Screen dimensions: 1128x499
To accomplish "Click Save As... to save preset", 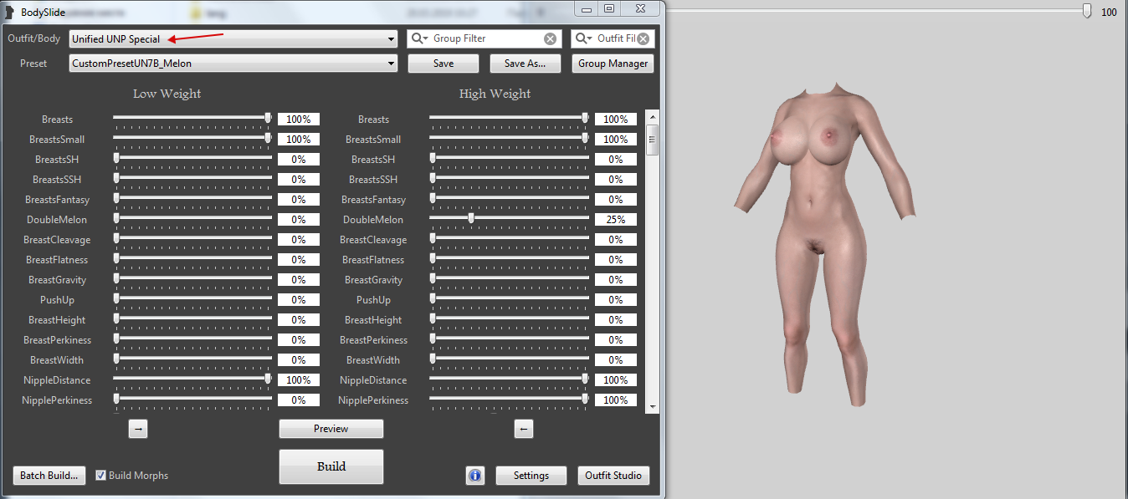I will 525,64.
